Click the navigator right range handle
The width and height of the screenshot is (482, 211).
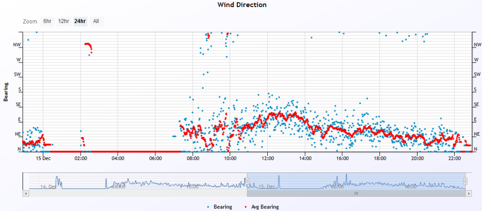tap(466, 181)
